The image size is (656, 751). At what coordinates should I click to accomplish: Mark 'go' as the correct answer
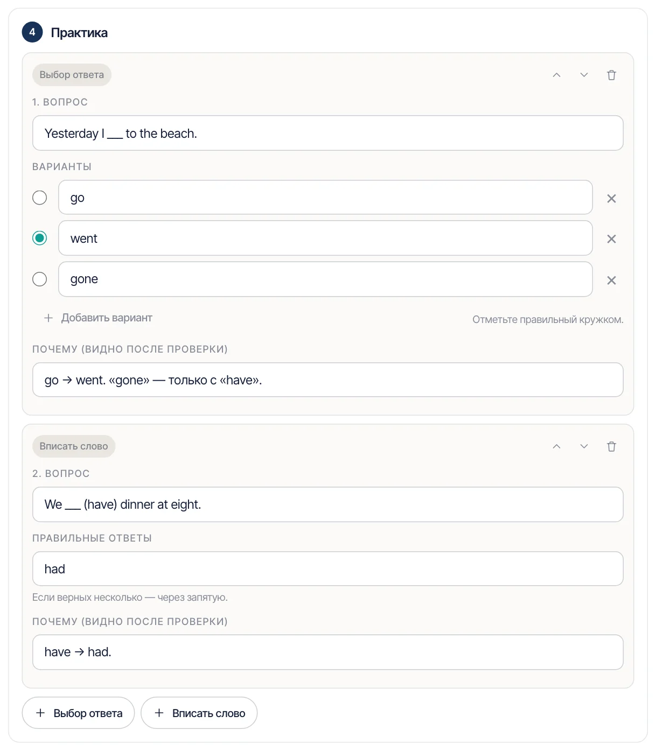point(40,198)
